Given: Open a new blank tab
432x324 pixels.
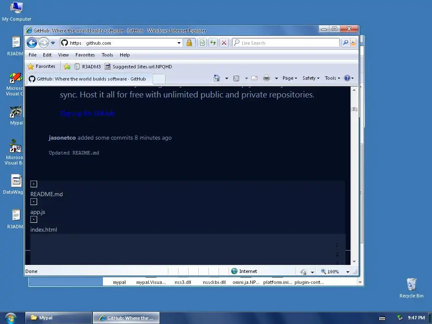Looking at the screenshot, I should (x=159, y=79).
